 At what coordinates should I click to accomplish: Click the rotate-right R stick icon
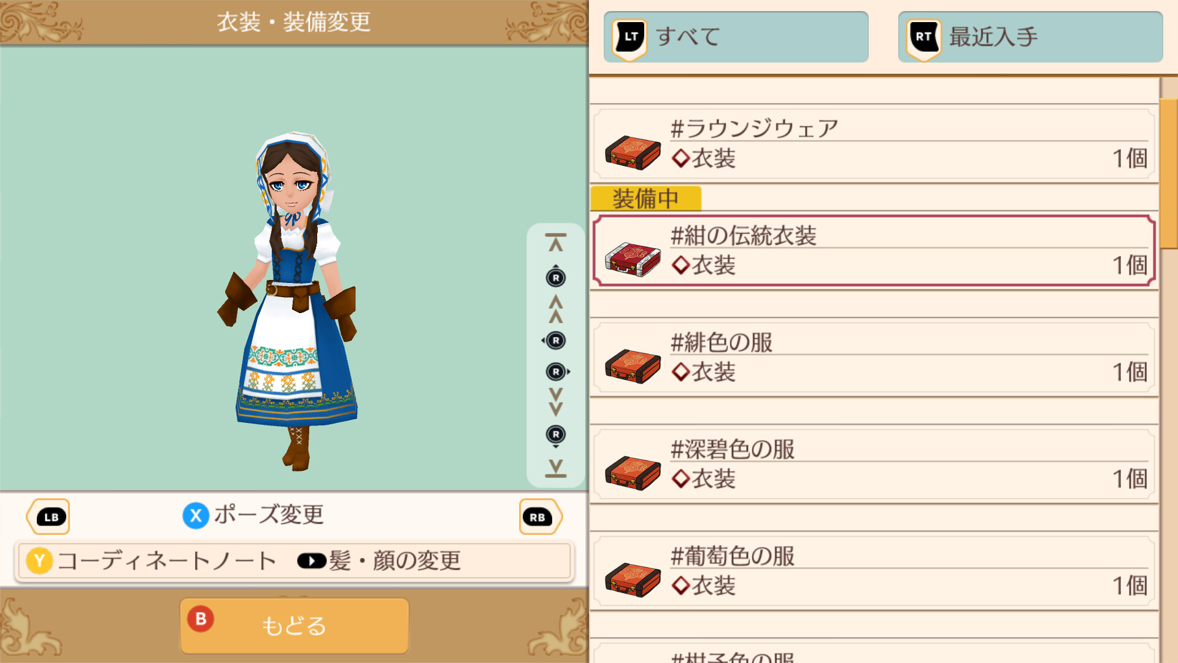[x=557, y=372]
